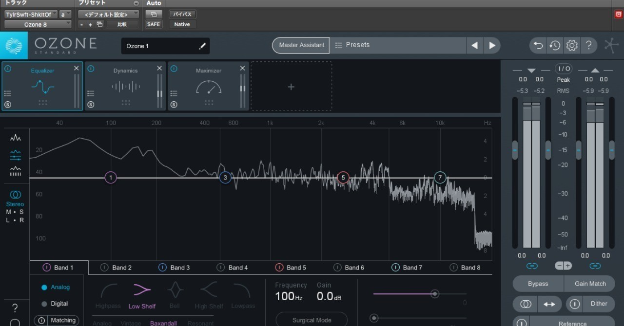Select the Low Shelf filter shape
624x326 pixels.
(x=142, y=296)
